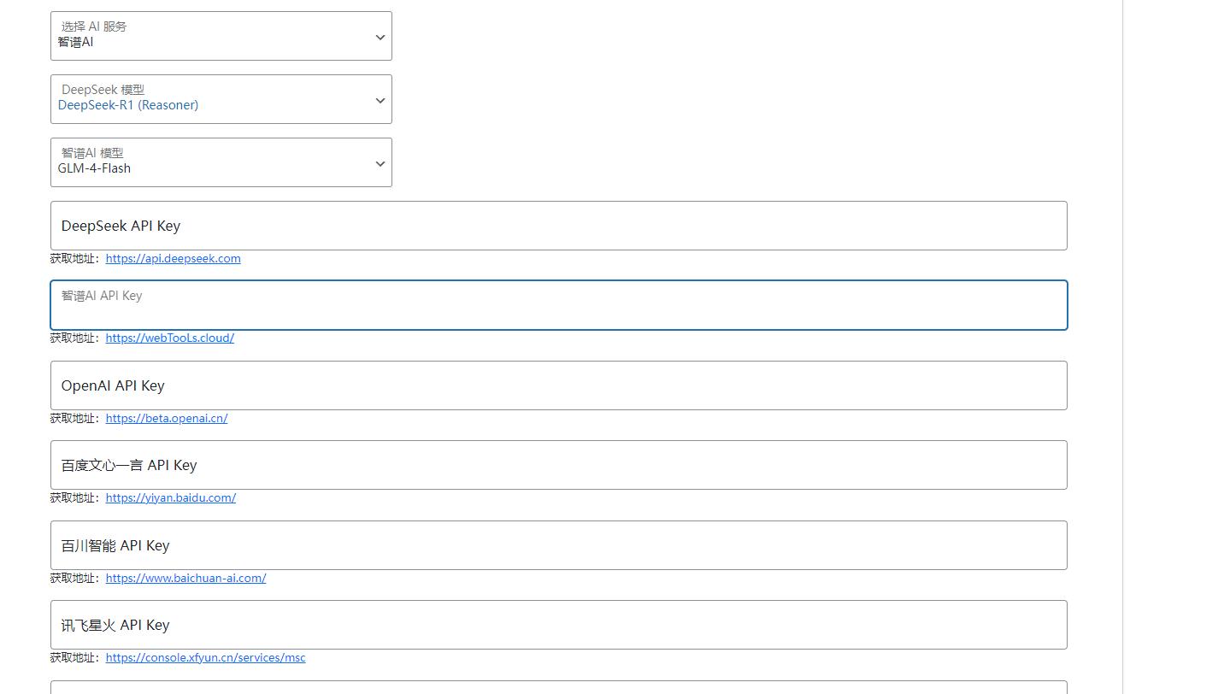The image size is (1230, 694).
Task: Expand the DeepSeek 模型 selector
Action: 221,99
